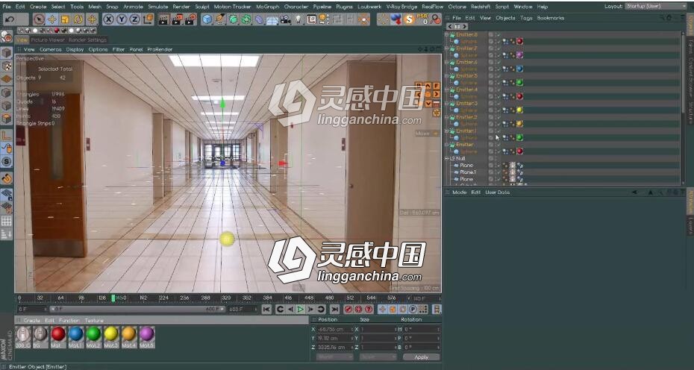The height and width of the screenshot is (370, 694).
Task: Open the coordinate mode dropdown under Position
Action: click(335, 357)
